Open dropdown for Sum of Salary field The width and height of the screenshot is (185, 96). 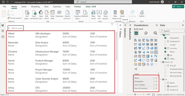tap(154, 85)
